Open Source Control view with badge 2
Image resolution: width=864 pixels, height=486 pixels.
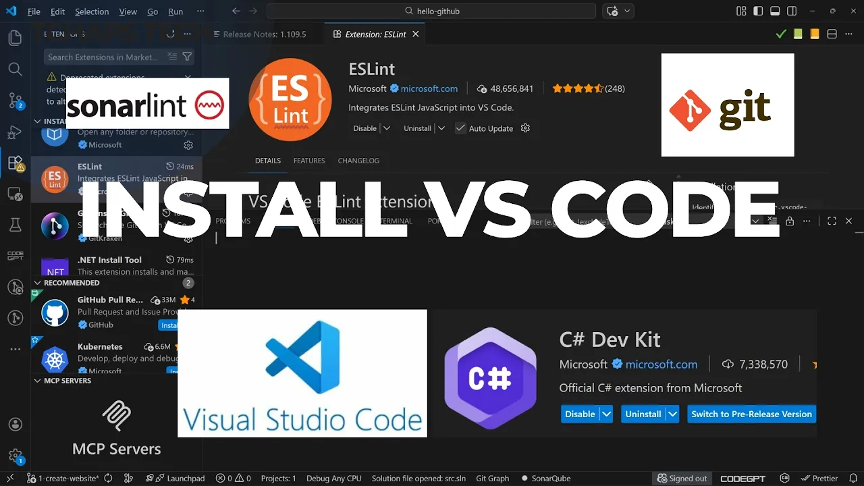point(16,101)
